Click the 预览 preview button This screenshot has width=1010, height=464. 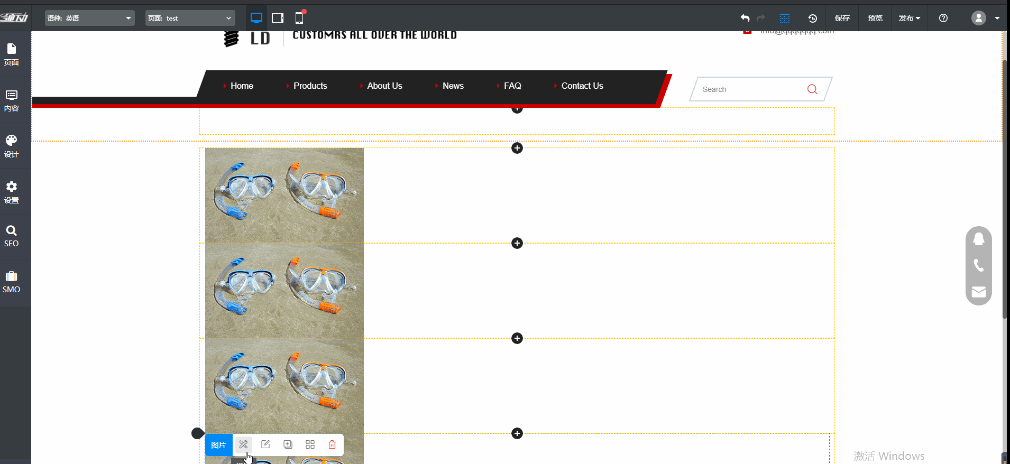[x=875, y=18]
